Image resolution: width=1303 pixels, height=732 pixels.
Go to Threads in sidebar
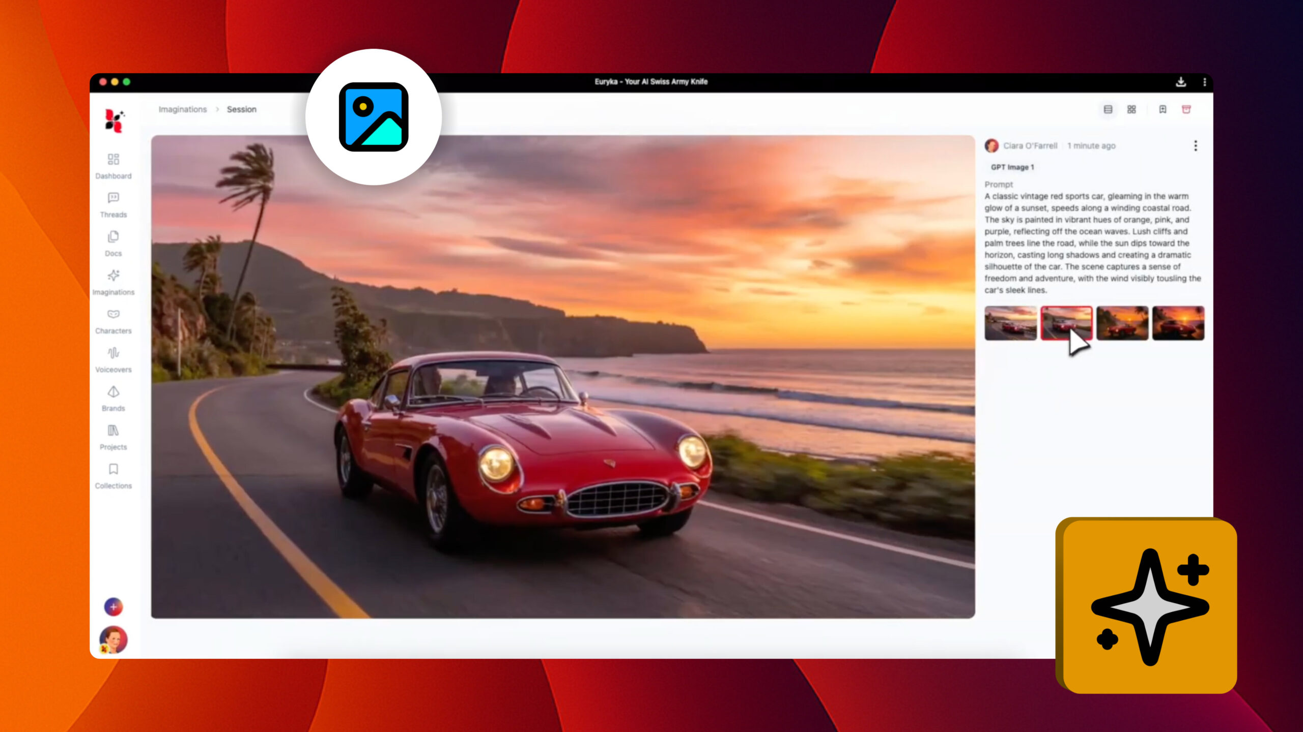113,198
